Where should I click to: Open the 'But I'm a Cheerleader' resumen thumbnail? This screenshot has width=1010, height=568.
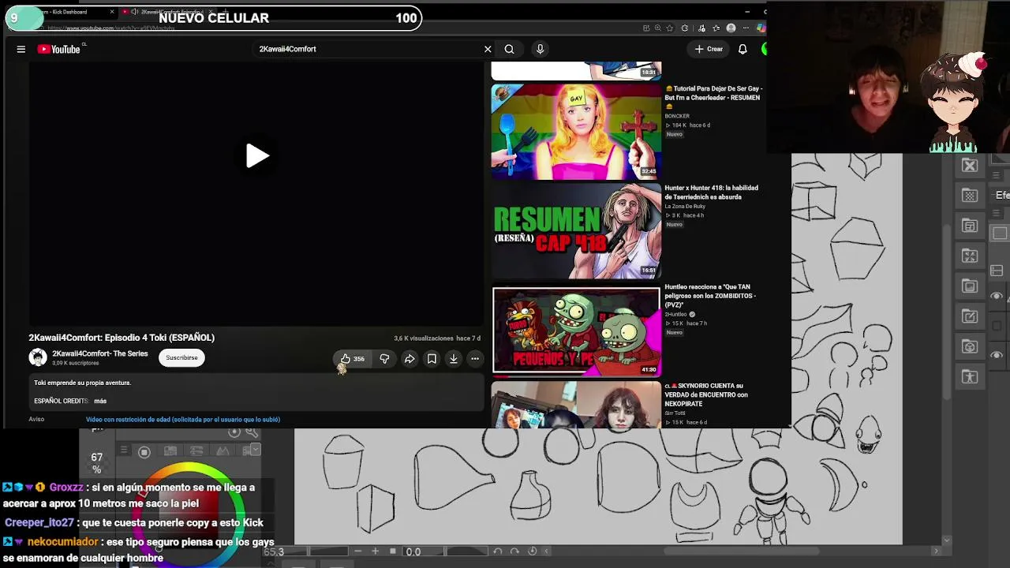coord(576,132)
